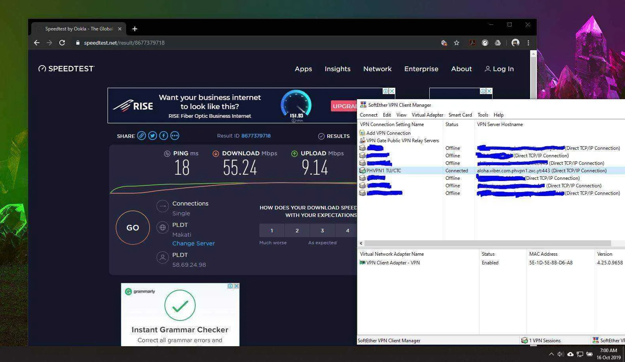This screenshot has width=625, height=362.
Task: Open Edit menu in SoftEther
Action: [x=387, y=115]
